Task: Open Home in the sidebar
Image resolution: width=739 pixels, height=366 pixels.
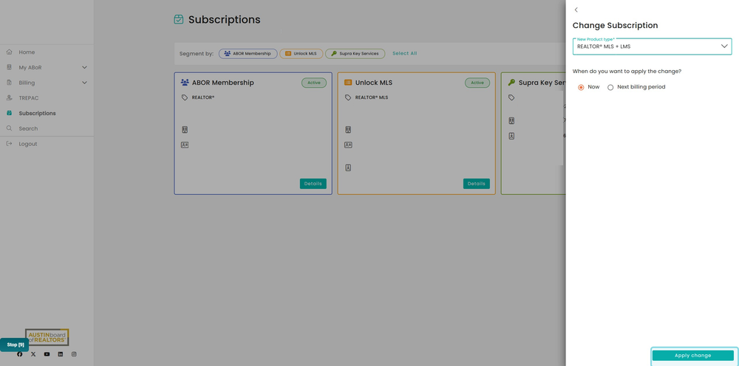Action: 27,52
